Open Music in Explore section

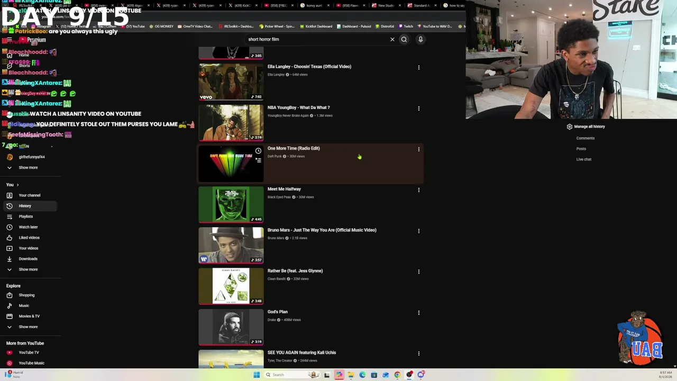pos(29,306)
